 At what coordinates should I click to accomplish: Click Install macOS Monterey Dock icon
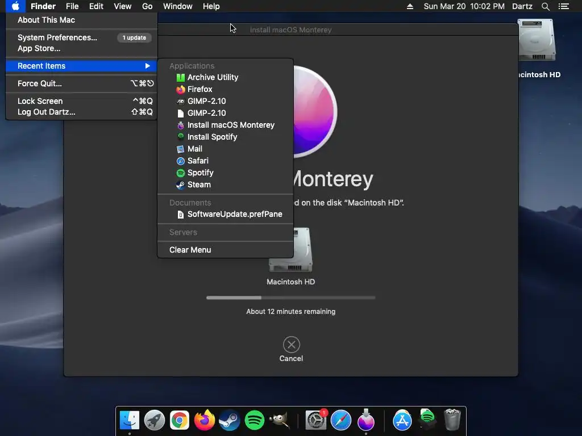tap(366, 420)
